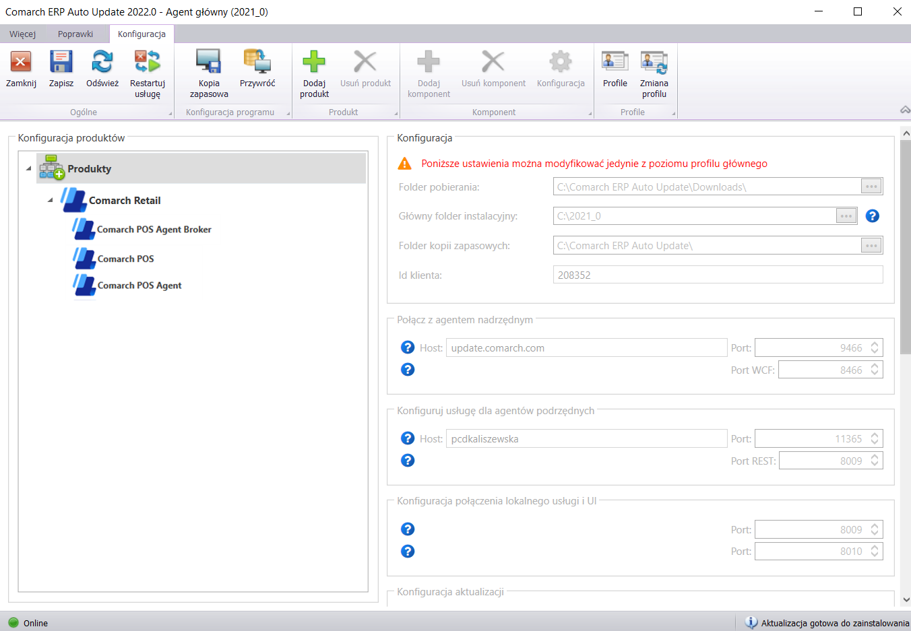The height and width of the screenshot is (631, 911).
Task: Switch to the Więcej tab
Action: point(22,34)
